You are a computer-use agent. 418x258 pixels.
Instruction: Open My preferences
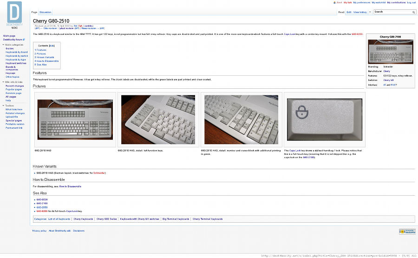click(x=361, y=2)
